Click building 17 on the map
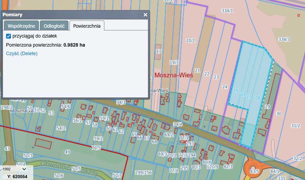The height and width of the screenshot is (180, 305). click(x=158, y=52)
